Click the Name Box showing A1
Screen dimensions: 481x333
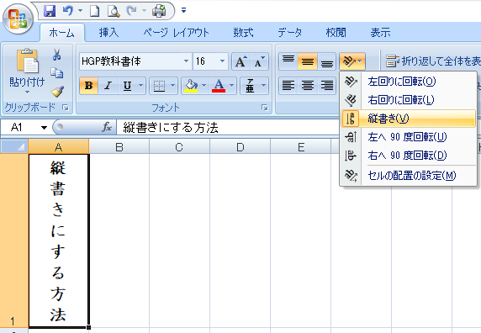coord(19,127)
